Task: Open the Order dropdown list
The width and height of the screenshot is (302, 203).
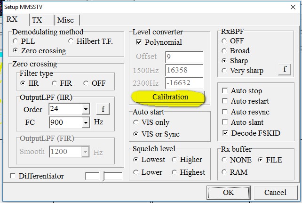Action: (x=85, y=110)
